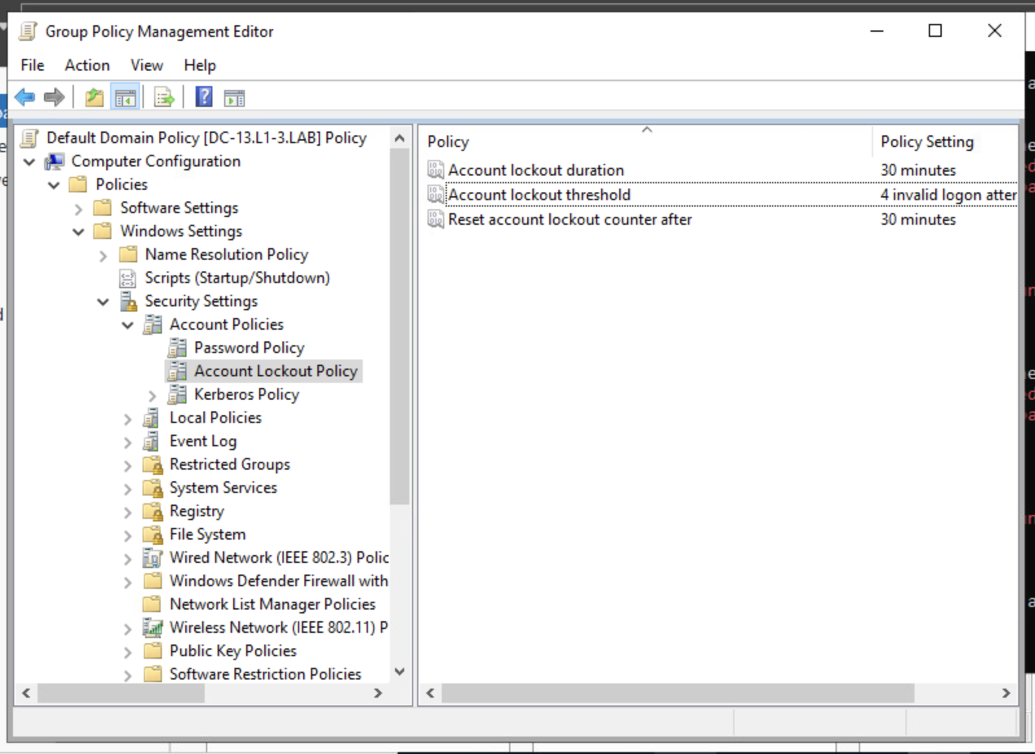
Task: Click the Registry folder lock icon
Action: pyautogui.click(x=153, y=511)
